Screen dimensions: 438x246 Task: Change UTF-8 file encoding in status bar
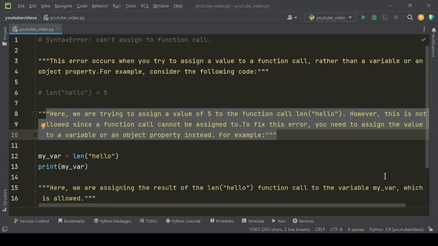point(336,230)
